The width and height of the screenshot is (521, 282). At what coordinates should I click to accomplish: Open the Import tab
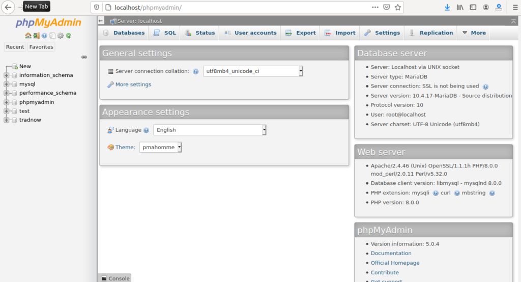pyautogui.click(x=340, y=33)
